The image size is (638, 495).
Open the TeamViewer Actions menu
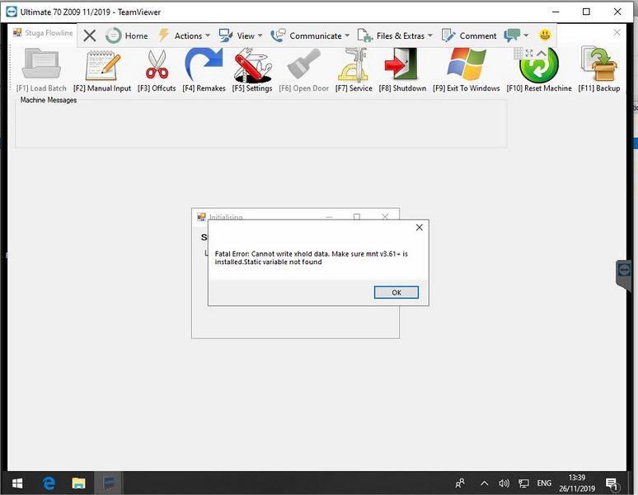coord(185,35)
